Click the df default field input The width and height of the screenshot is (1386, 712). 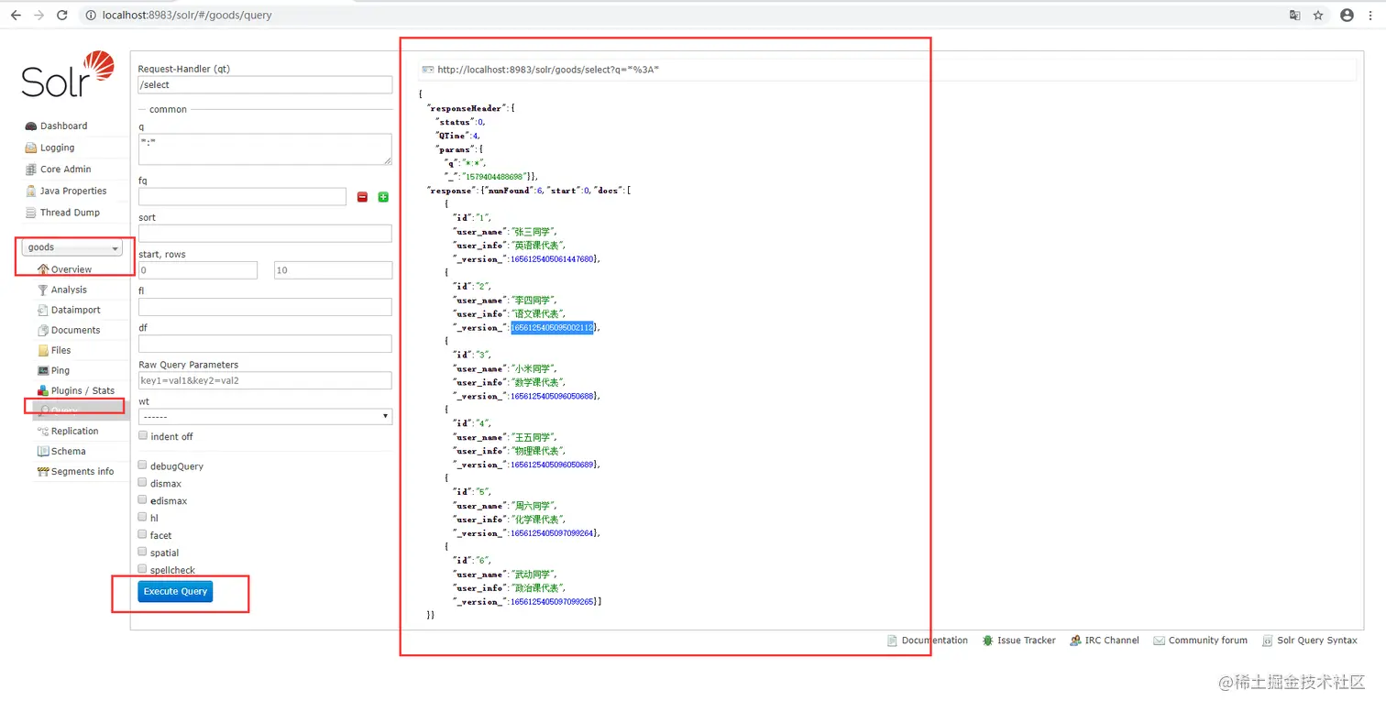click(265, 344)
